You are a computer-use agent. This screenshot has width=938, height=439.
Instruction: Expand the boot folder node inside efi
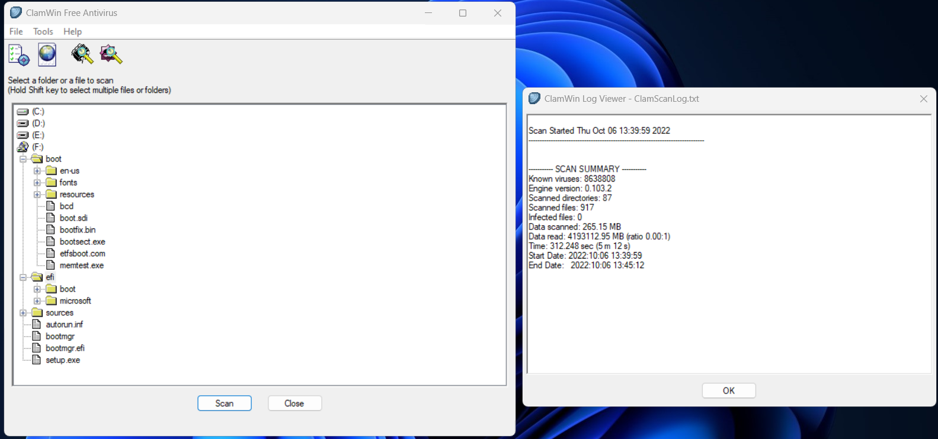pyautogui.click(x=37, y=289)
